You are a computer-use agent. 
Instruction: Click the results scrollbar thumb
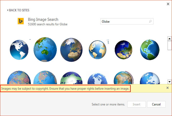169,45
